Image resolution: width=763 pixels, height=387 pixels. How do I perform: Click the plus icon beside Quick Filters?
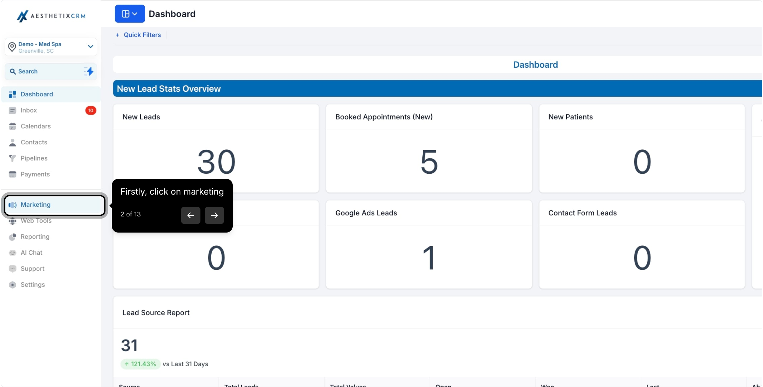pyautogui.click(x=117, y=35)
